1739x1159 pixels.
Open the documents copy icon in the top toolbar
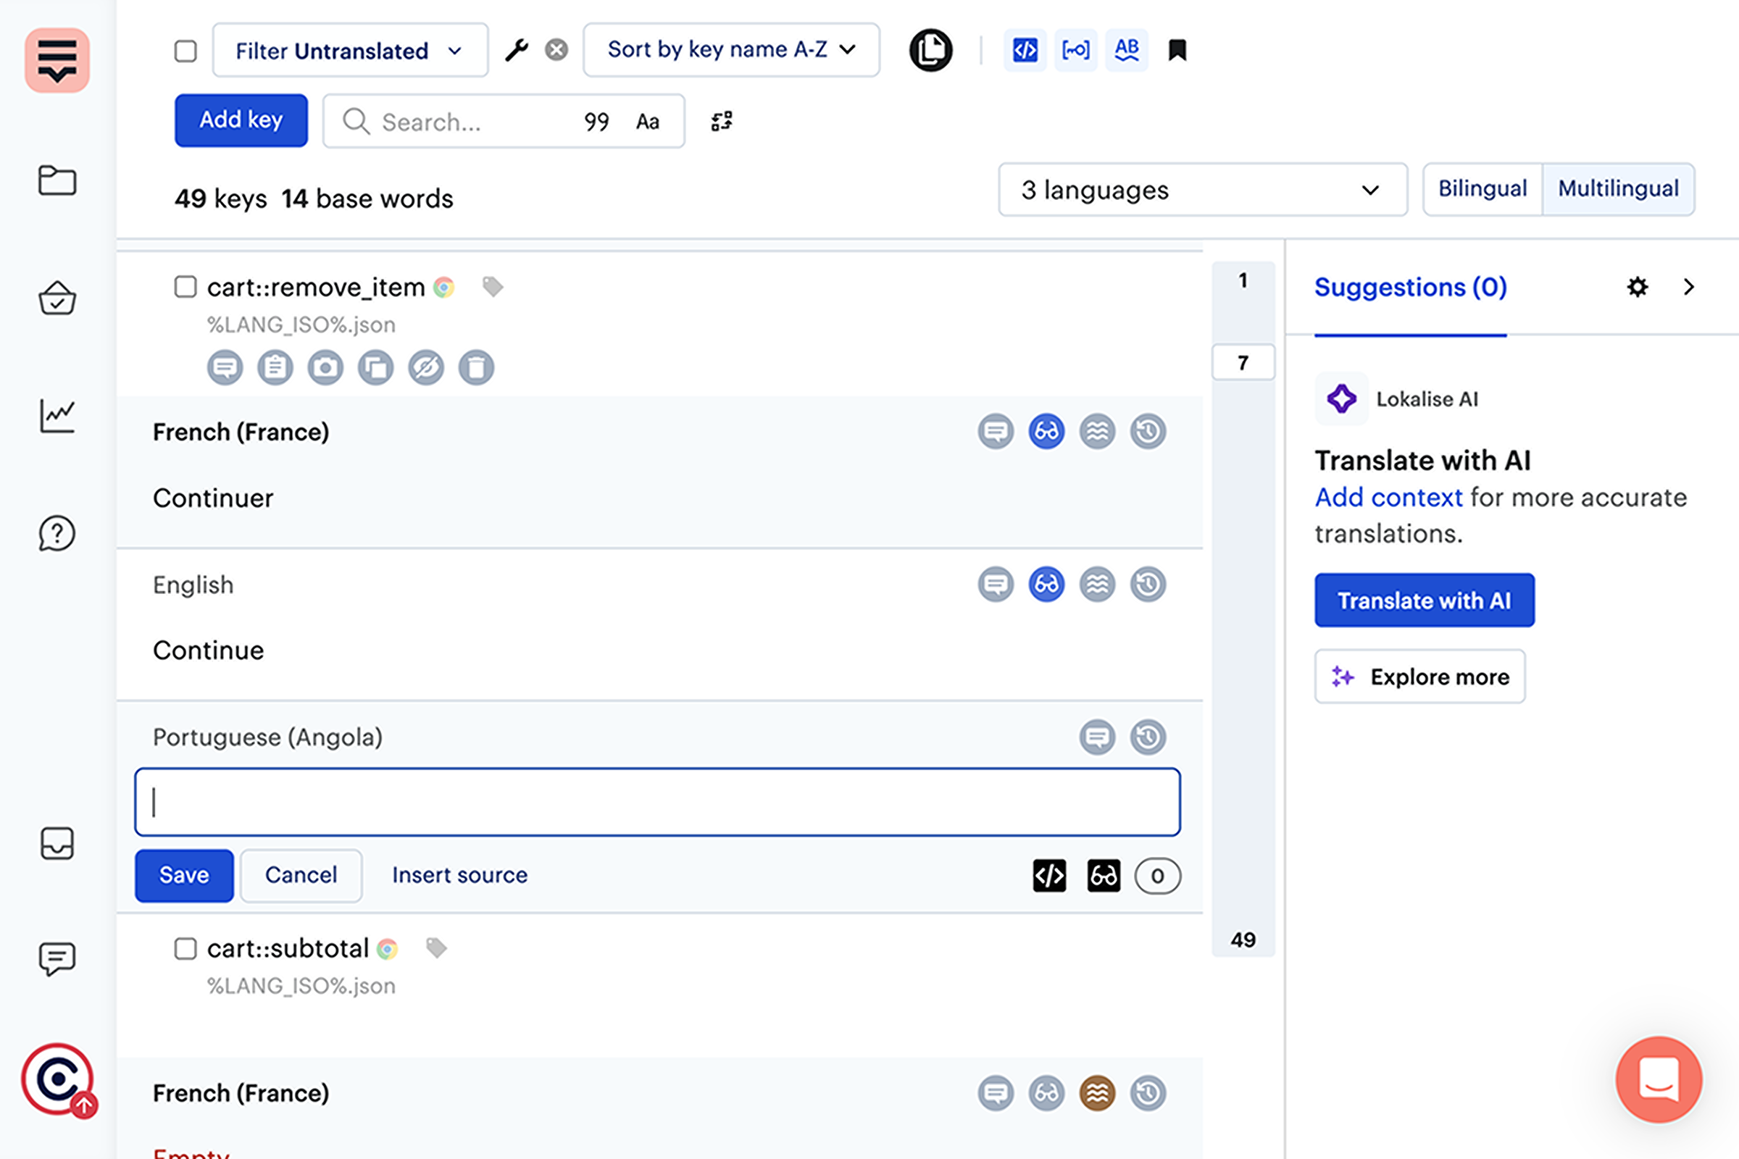[930, 50]
